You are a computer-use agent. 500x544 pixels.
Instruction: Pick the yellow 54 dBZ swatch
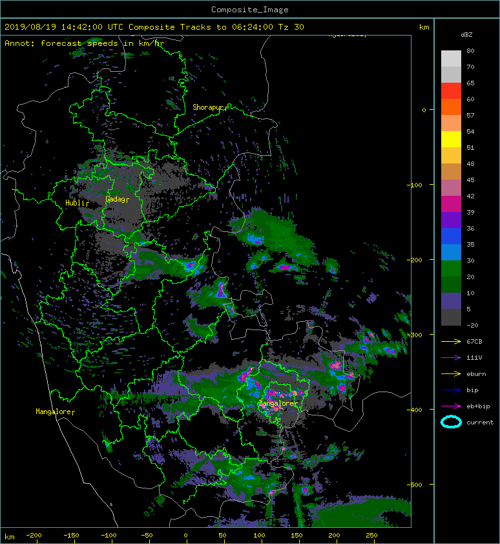[451, 139]
